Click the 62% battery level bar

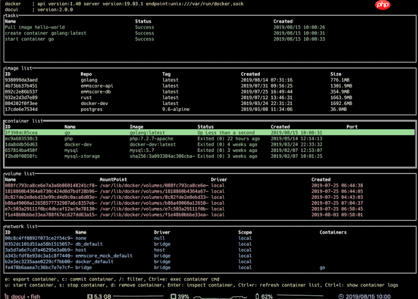tap(300, 296)
